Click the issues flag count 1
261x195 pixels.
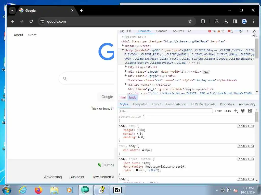(230, 31)
